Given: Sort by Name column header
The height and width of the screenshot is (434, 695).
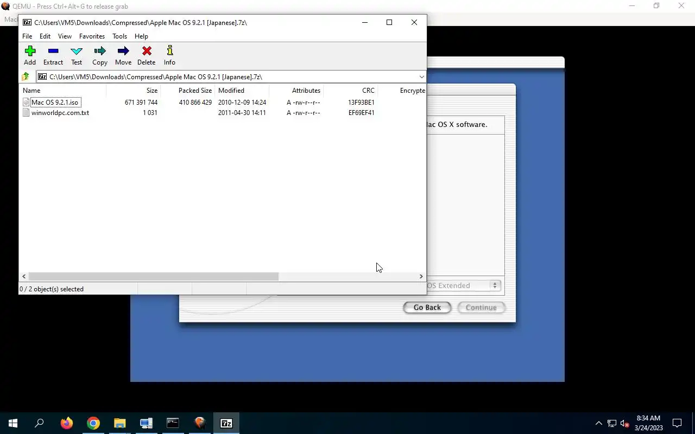Looking at the screenshot, I should [x=62, y=91].
